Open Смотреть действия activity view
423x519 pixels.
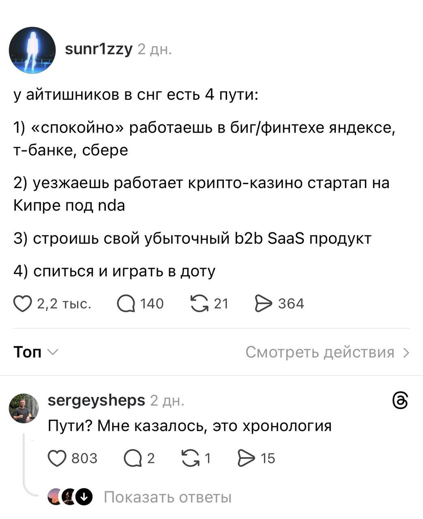tap(320, 352)
